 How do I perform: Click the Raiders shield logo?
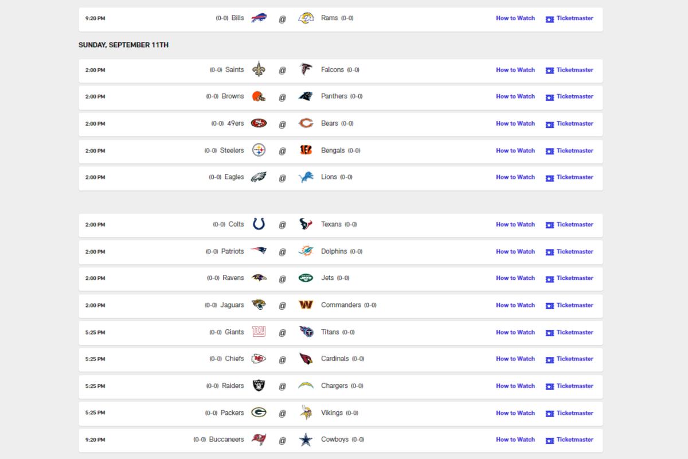pyautogui.click(x=259, y=386)
